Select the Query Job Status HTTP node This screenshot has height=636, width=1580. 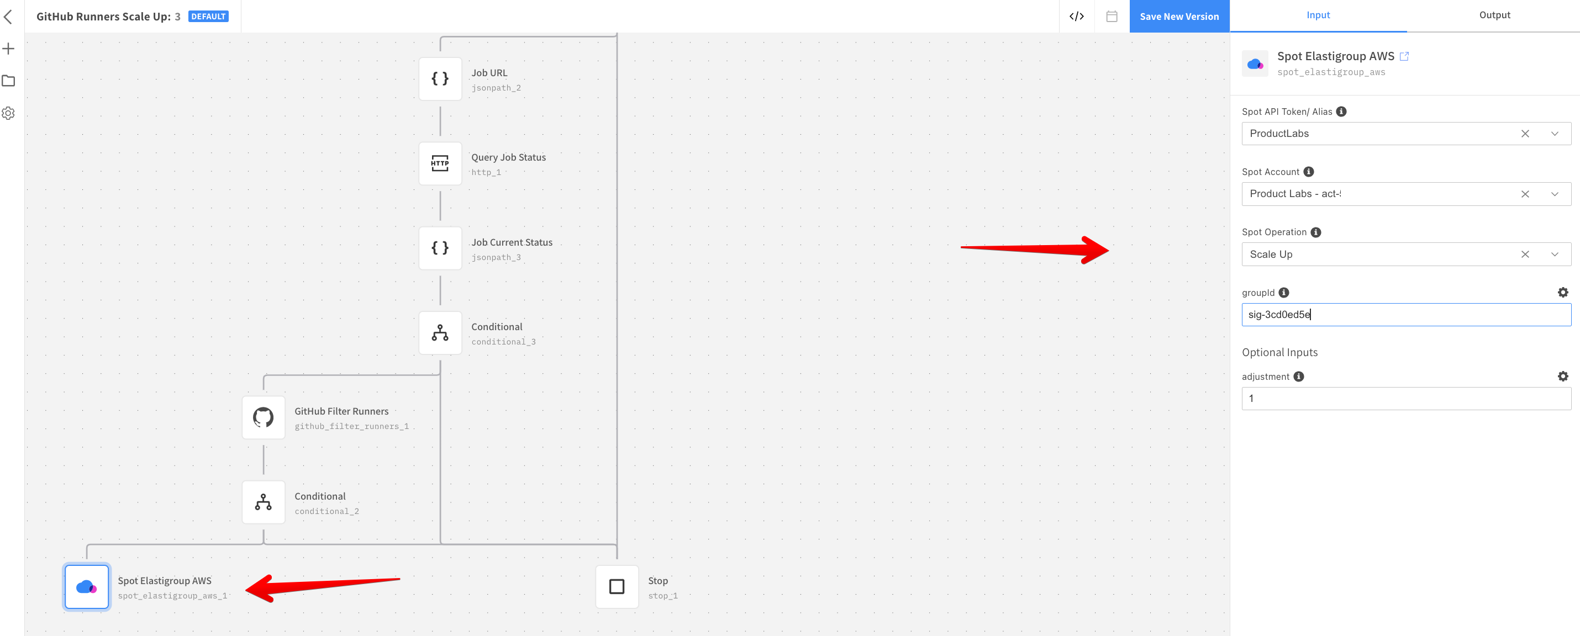pos(440,163)
